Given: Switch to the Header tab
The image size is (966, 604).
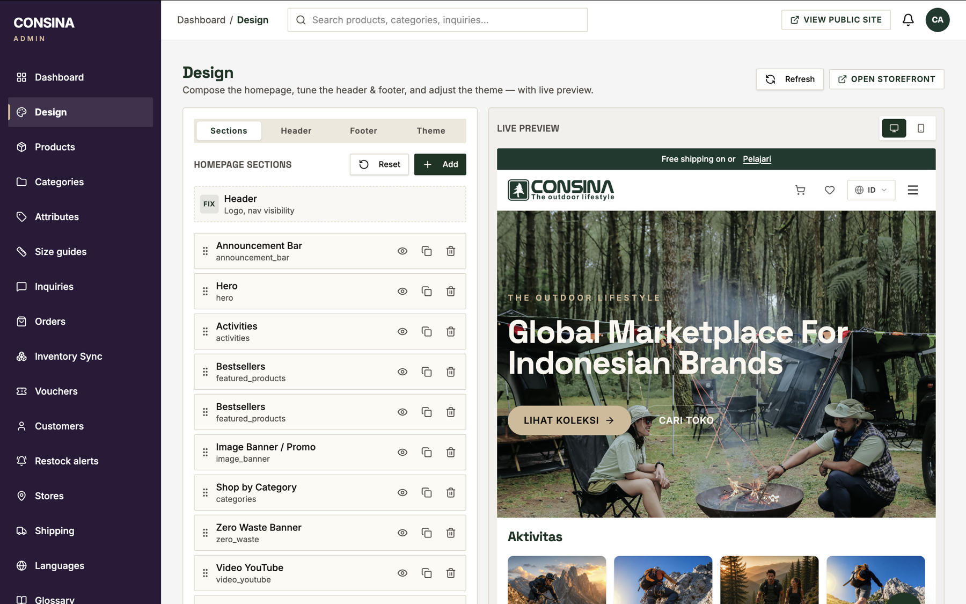Looking at the screenshot, I should click(x=296, y=130).
